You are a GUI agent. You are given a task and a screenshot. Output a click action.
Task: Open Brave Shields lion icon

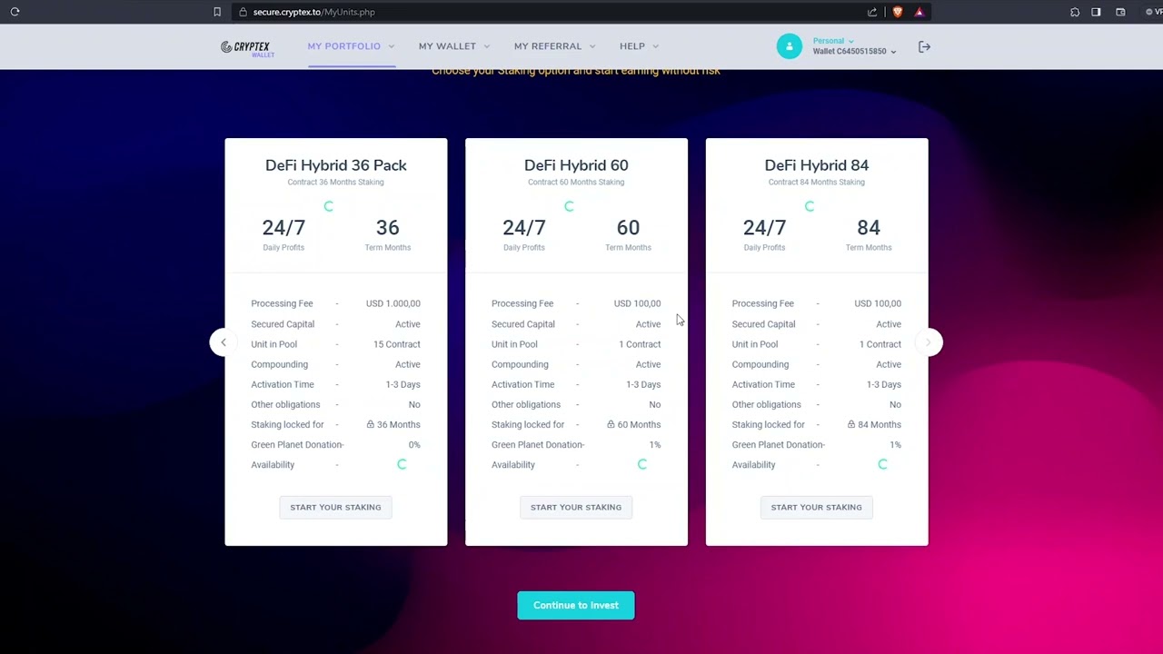[898, 12]
